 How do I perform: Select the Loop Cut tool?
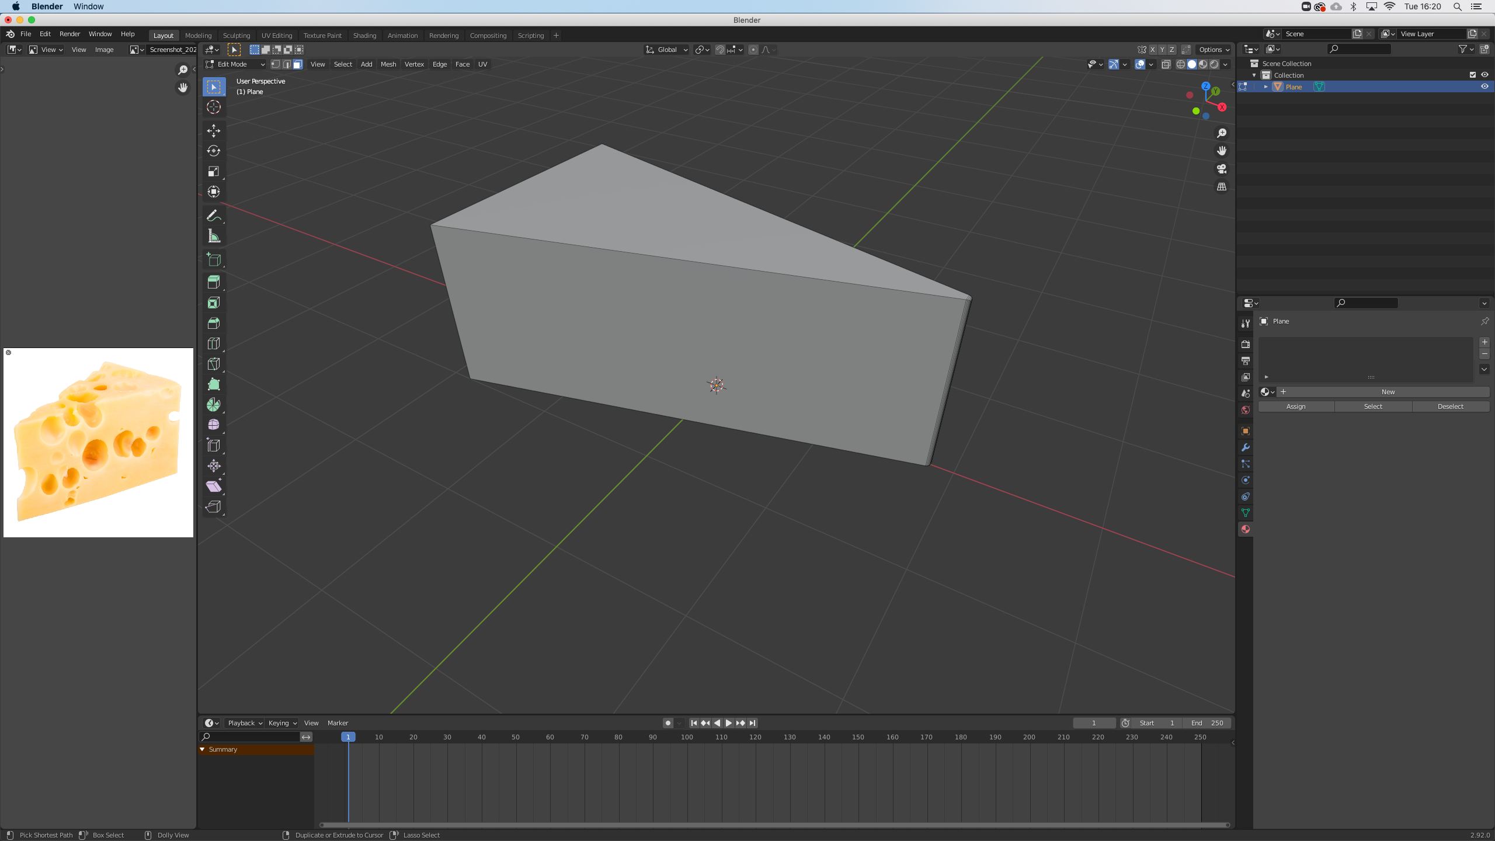coord(214,344)
